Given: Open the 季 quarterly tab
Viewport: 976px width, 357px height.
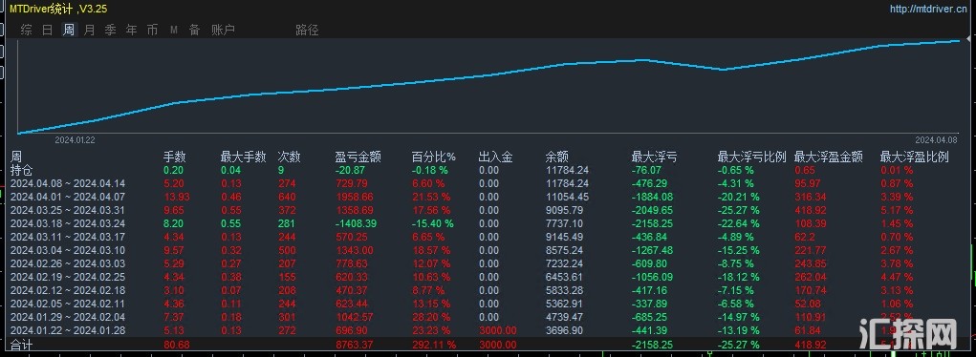Looking at the screenshot, I should pyautogui.click(x=111, y=30).
